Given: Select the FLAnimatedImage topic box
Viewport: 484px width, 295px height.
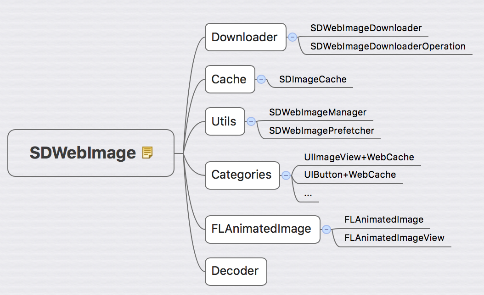Looking at the screenshot, I should click(263, 229).
